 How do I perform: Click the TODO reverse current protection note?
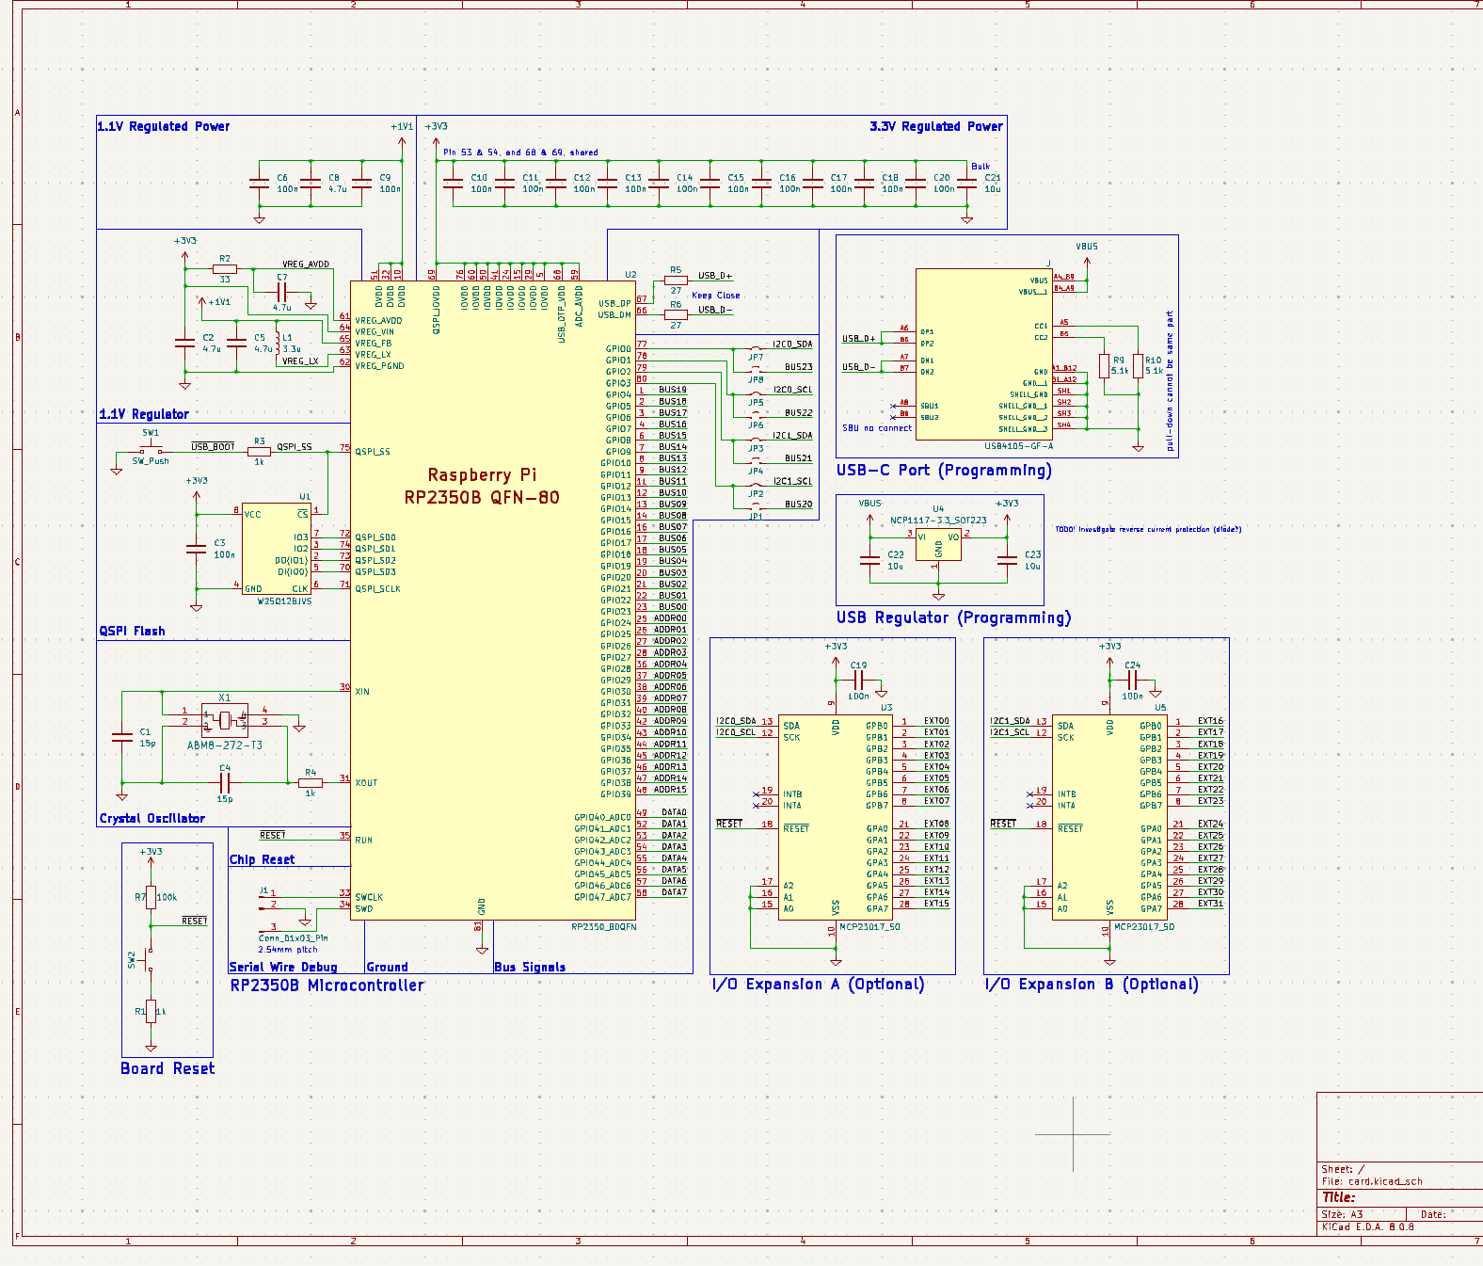coord(1147,529)
